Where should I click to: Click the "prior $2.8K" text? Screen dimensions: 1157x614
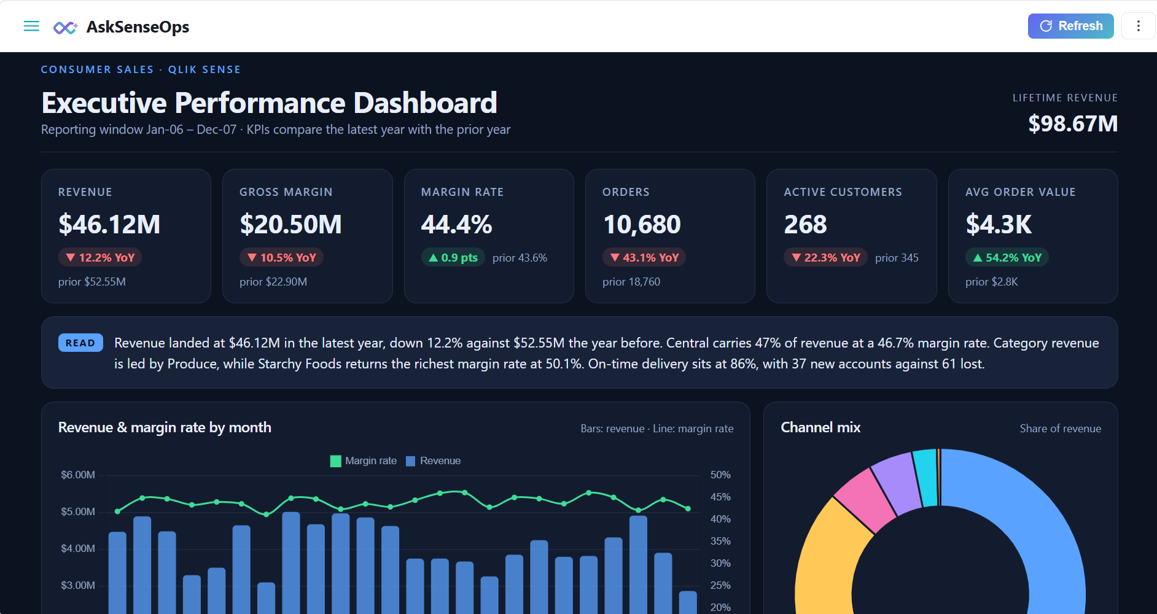coord(992,282)
